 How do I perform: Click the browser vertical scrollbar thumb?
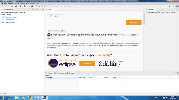[144, 19]
